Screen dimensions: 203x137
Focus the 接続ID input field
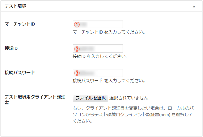98,49
